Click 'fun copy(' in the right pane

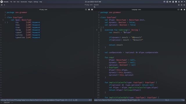[x=109, y=57]
